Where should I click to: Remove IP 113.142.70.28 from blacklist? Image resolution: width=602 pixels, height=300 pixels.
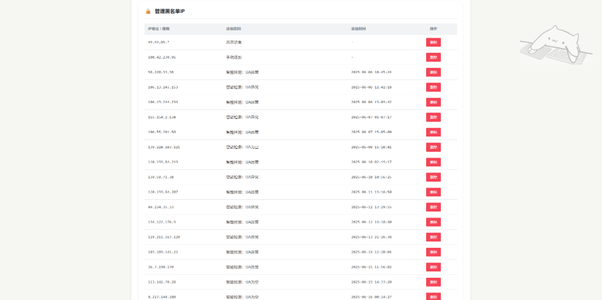[x=433, y=282]
